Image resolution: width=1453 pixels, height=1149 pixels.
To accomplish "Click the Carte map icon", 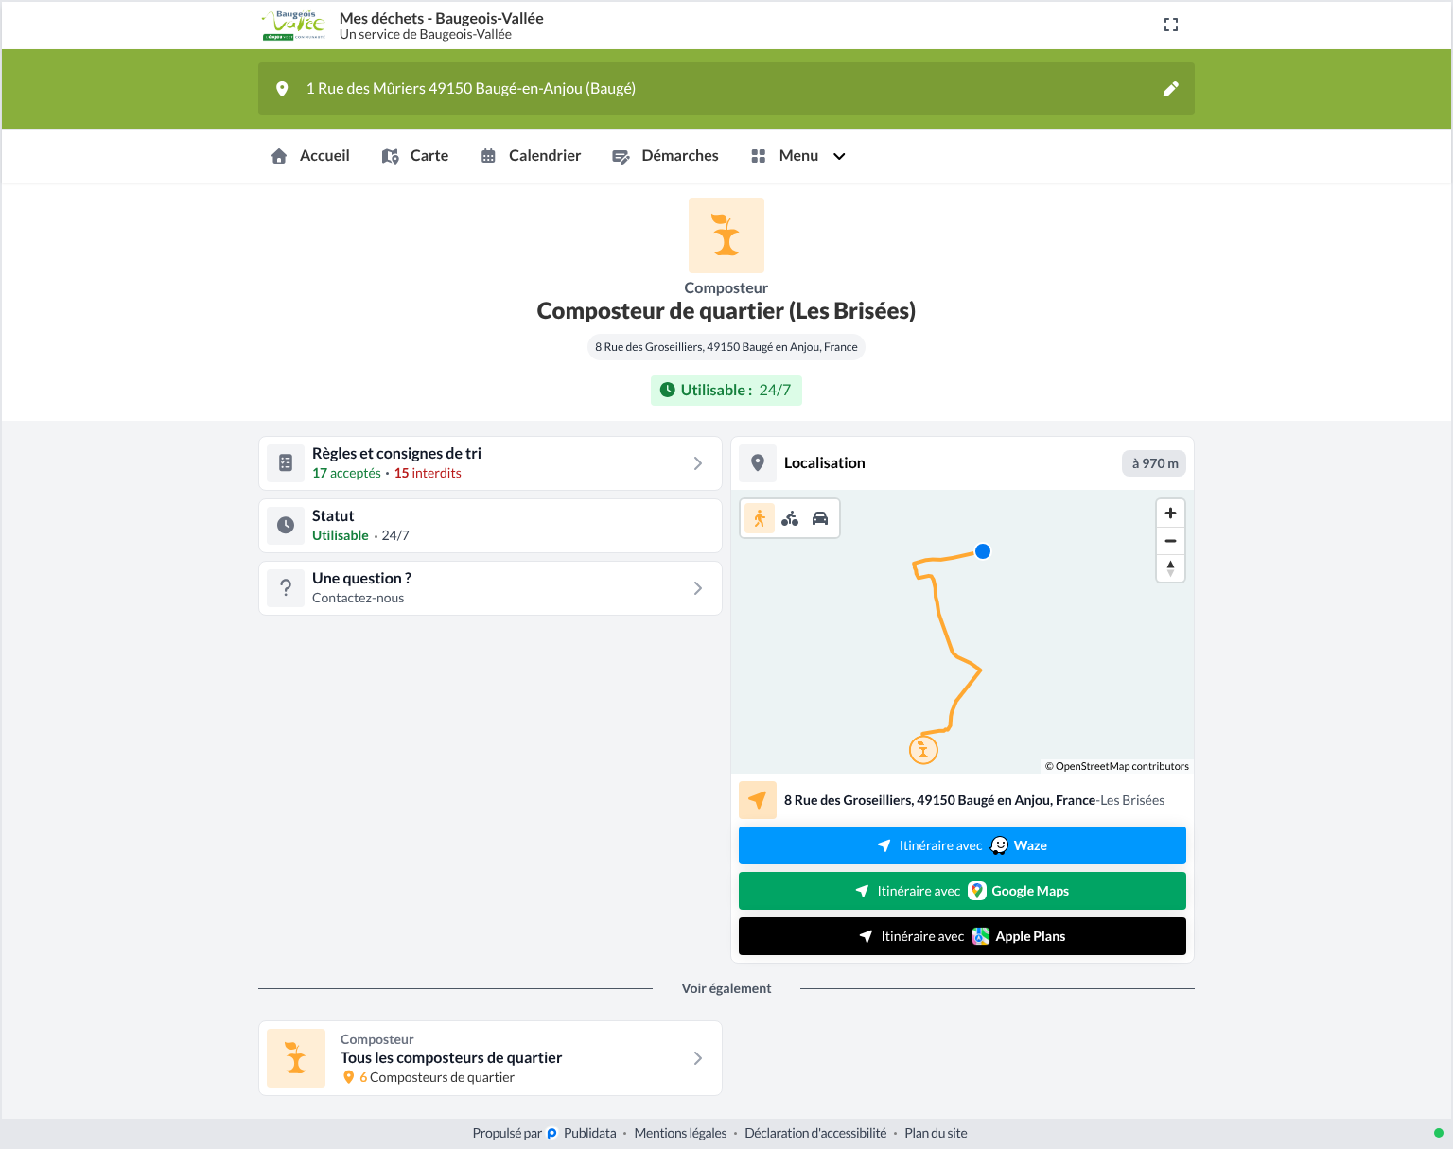I will tap(390, 156).
